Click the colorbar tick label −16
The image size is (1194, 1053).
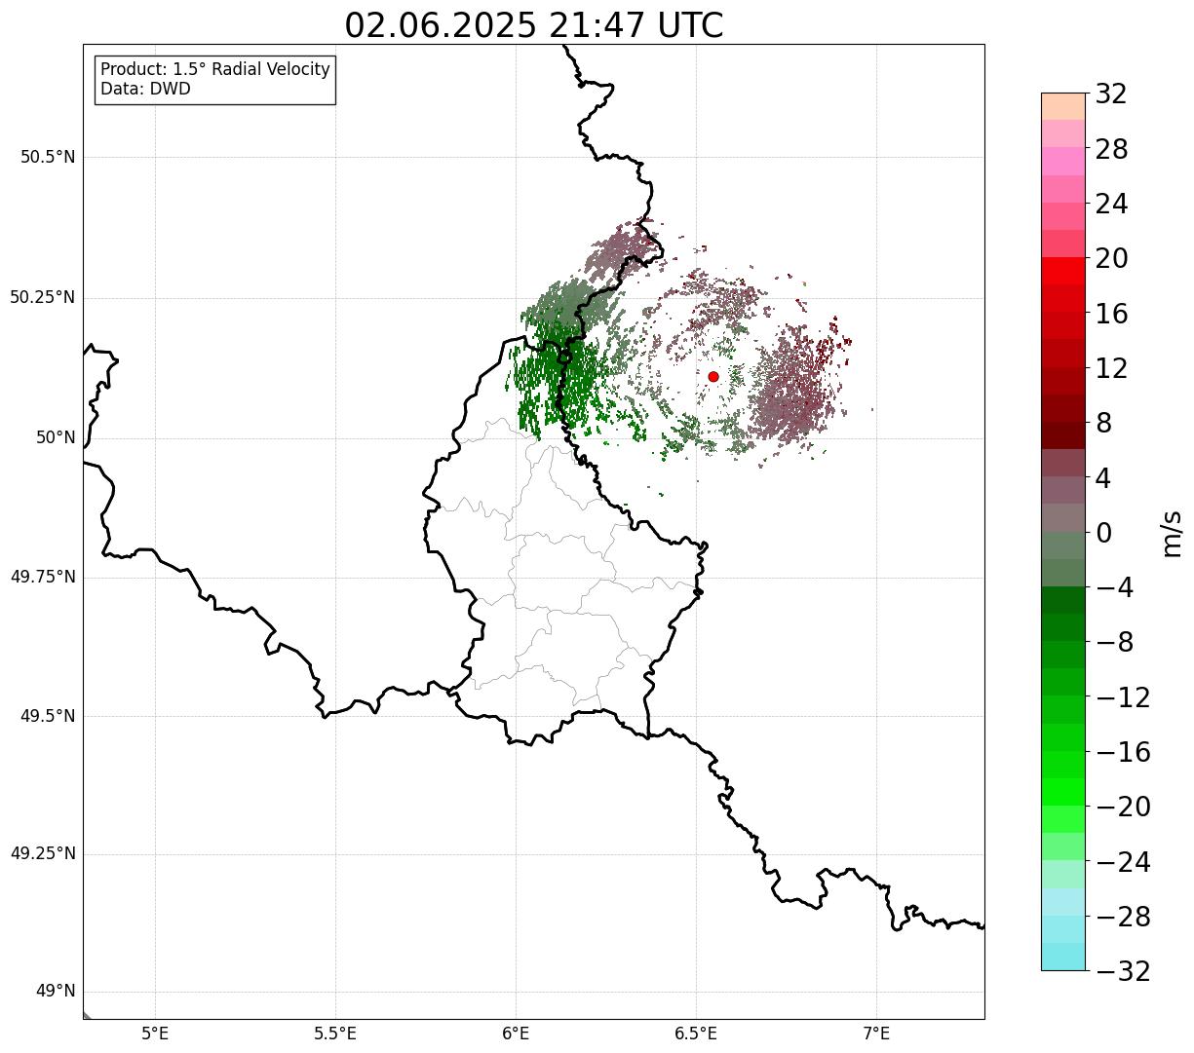(1123, 752)
